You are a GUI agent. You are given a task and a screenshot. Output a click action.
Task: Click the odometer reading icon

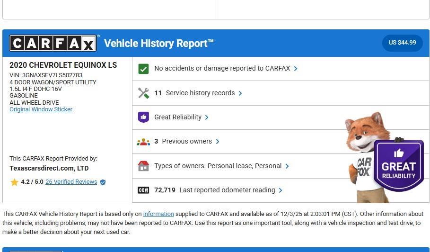[143, 190]
